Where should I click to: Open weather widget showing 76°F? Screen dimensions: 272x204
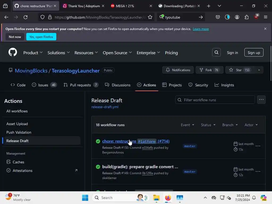(18, 198)
